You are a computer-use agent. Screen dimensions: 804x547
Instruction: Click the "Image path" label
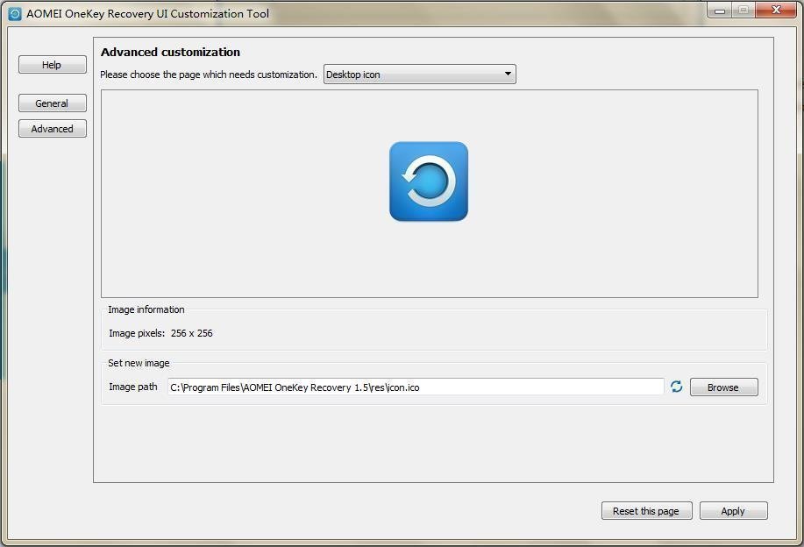132,387
